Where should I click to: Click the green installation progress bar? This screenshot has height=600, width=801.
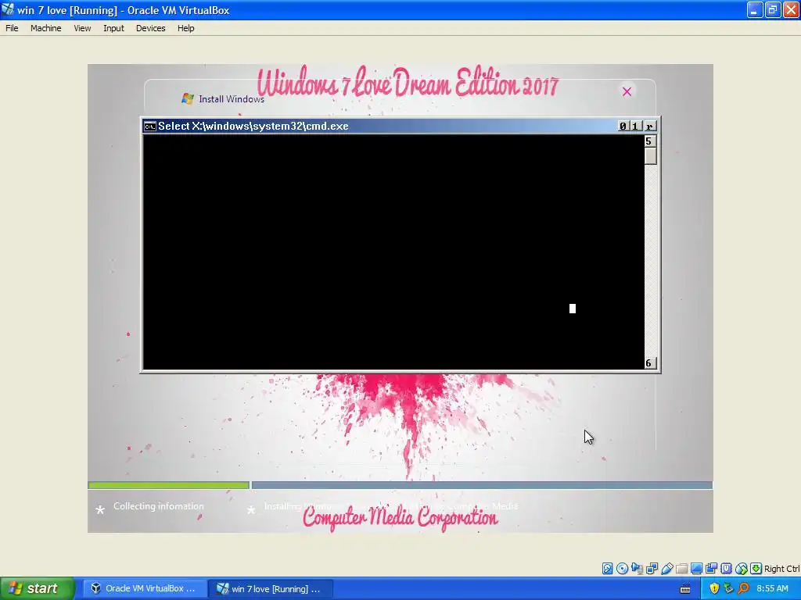pos(169,485)
